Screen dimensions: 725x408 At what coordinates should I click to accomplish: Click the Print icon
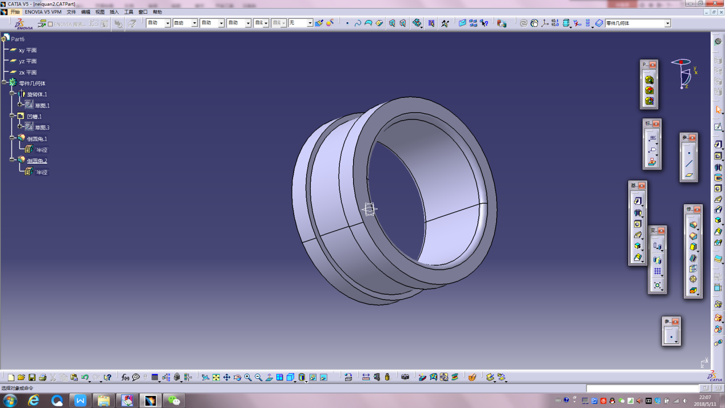(x=42, y=378)
